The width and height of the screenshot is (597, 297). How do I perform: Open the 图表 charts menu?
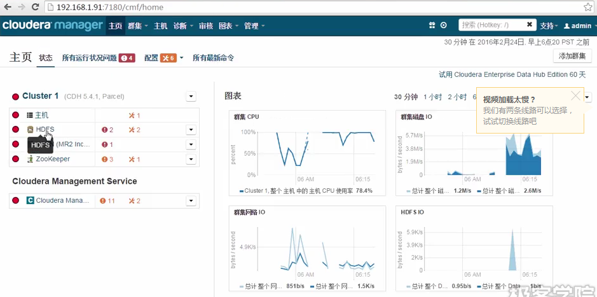(228, 26)
